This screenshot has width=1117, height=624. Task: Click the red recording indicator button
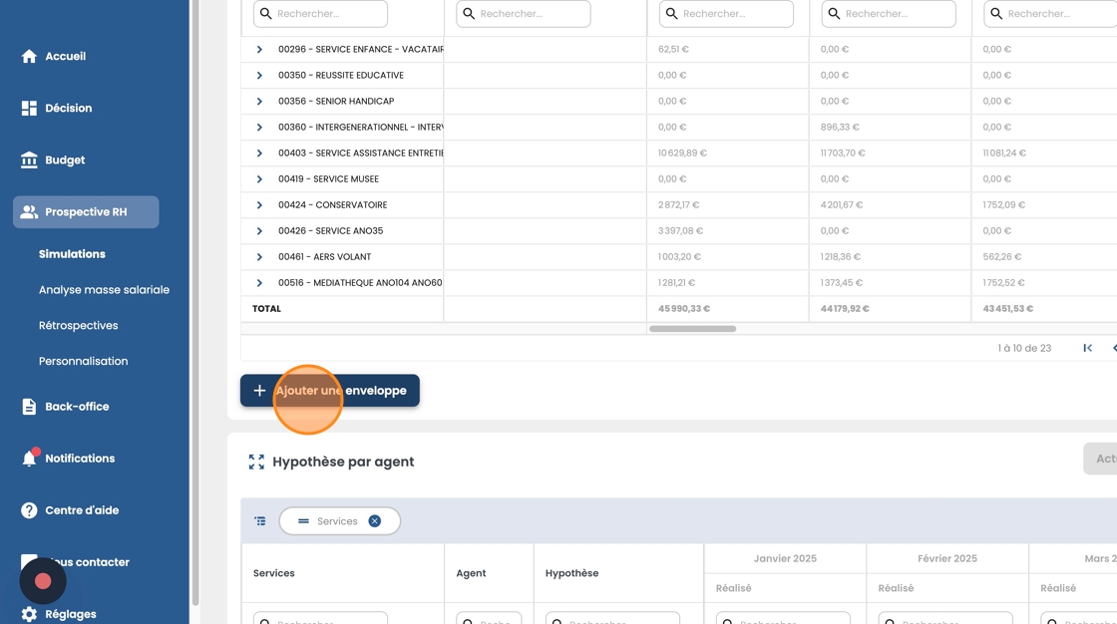tap(43, 581)
